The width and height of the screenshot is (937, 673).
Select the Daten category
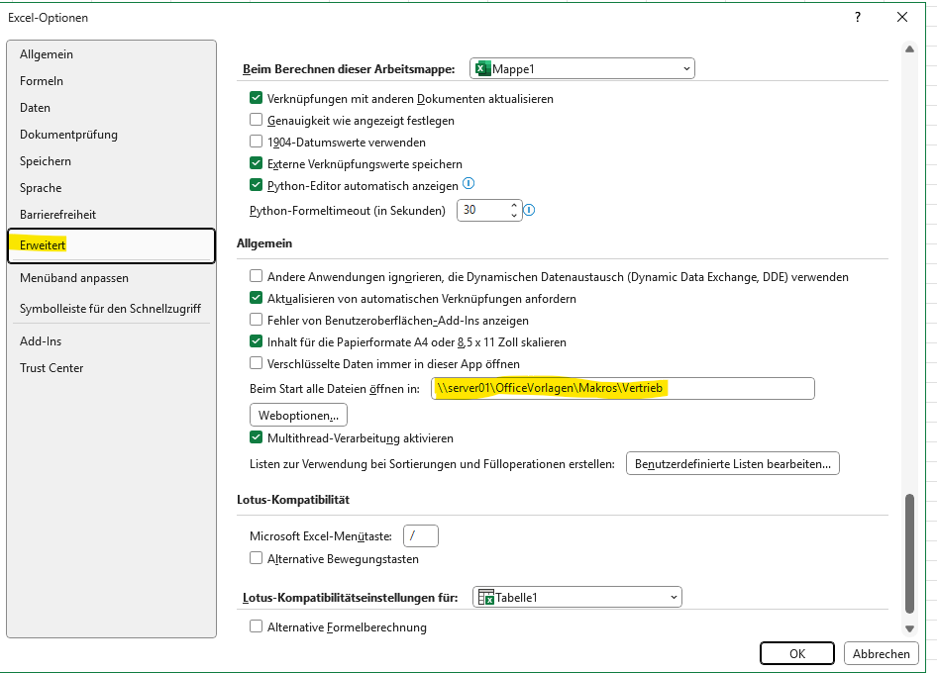(111, 108)
